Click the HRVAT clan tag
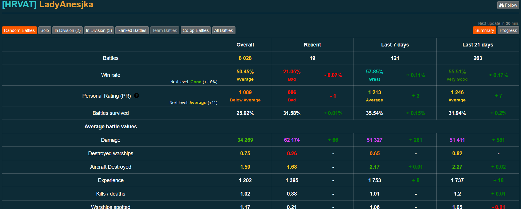The height and width of the screenshot is (209, 521). [19, 5]
